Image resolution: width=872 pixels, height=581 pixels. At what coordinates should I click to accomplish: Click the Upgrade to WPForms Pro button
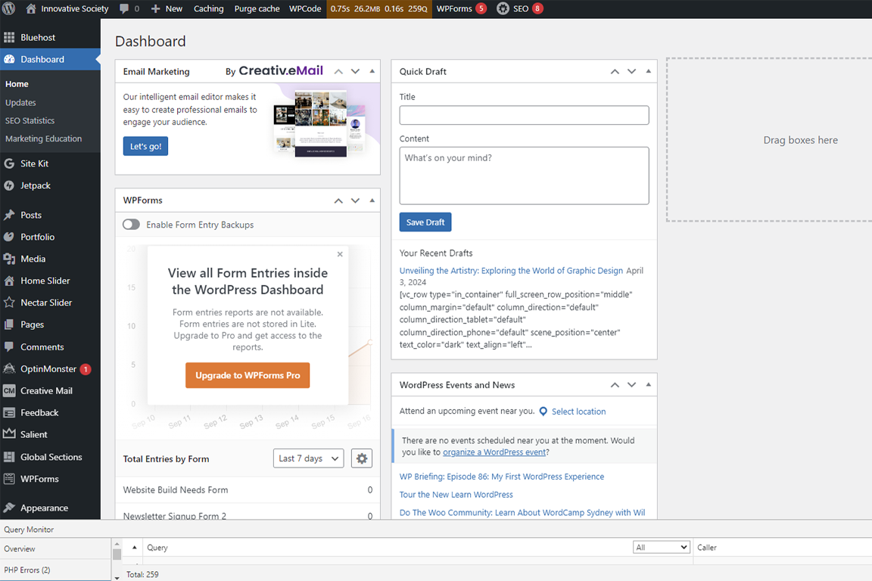248,375
